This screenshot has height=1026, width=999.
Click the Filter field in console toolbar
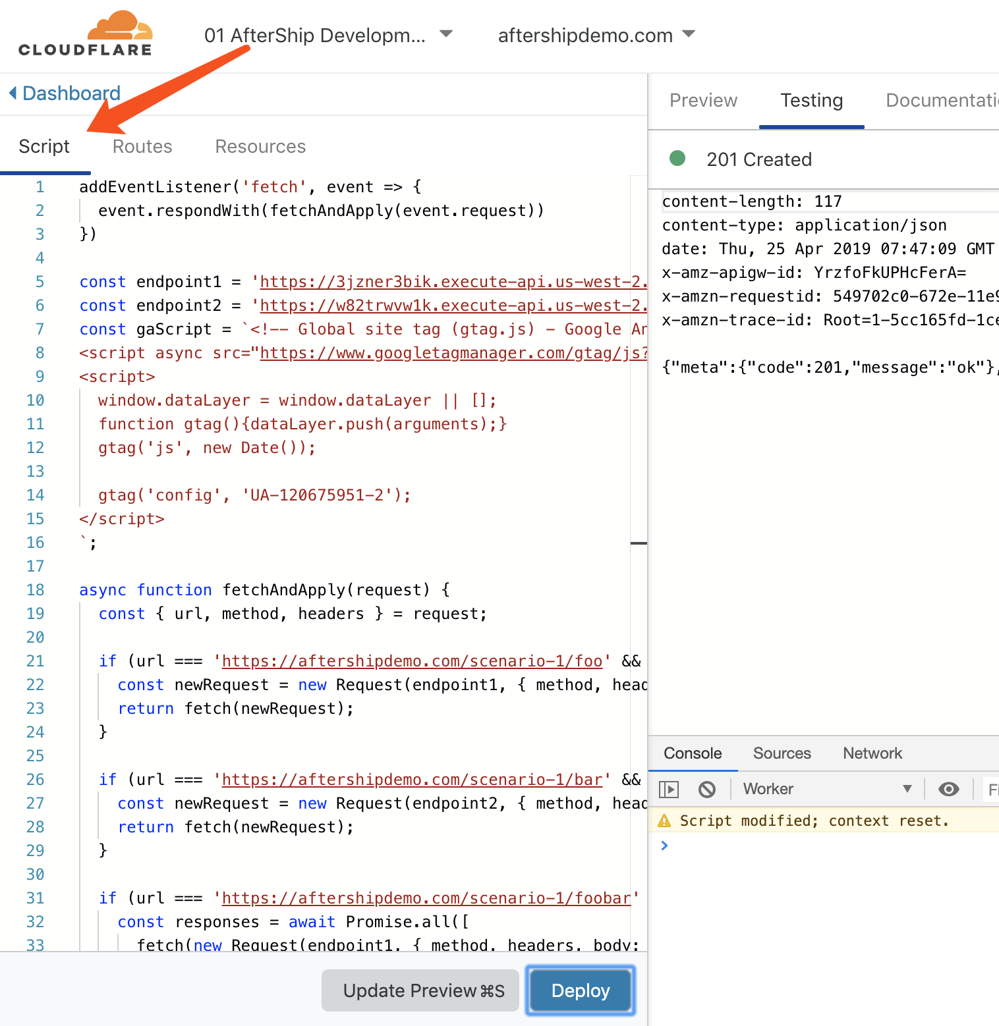[992, 789]
